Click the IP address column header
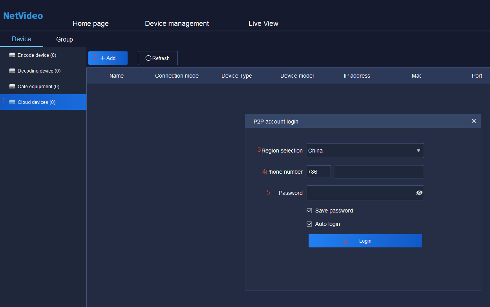Viewport: 490px width, 307px height. tap(357, 76)
